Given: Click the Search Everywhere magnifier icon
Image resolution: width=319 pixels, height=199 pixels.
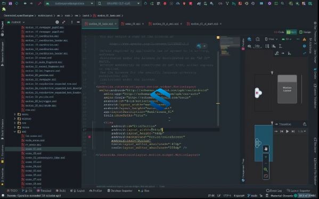Looking at the screenshot, I should 282,3.
